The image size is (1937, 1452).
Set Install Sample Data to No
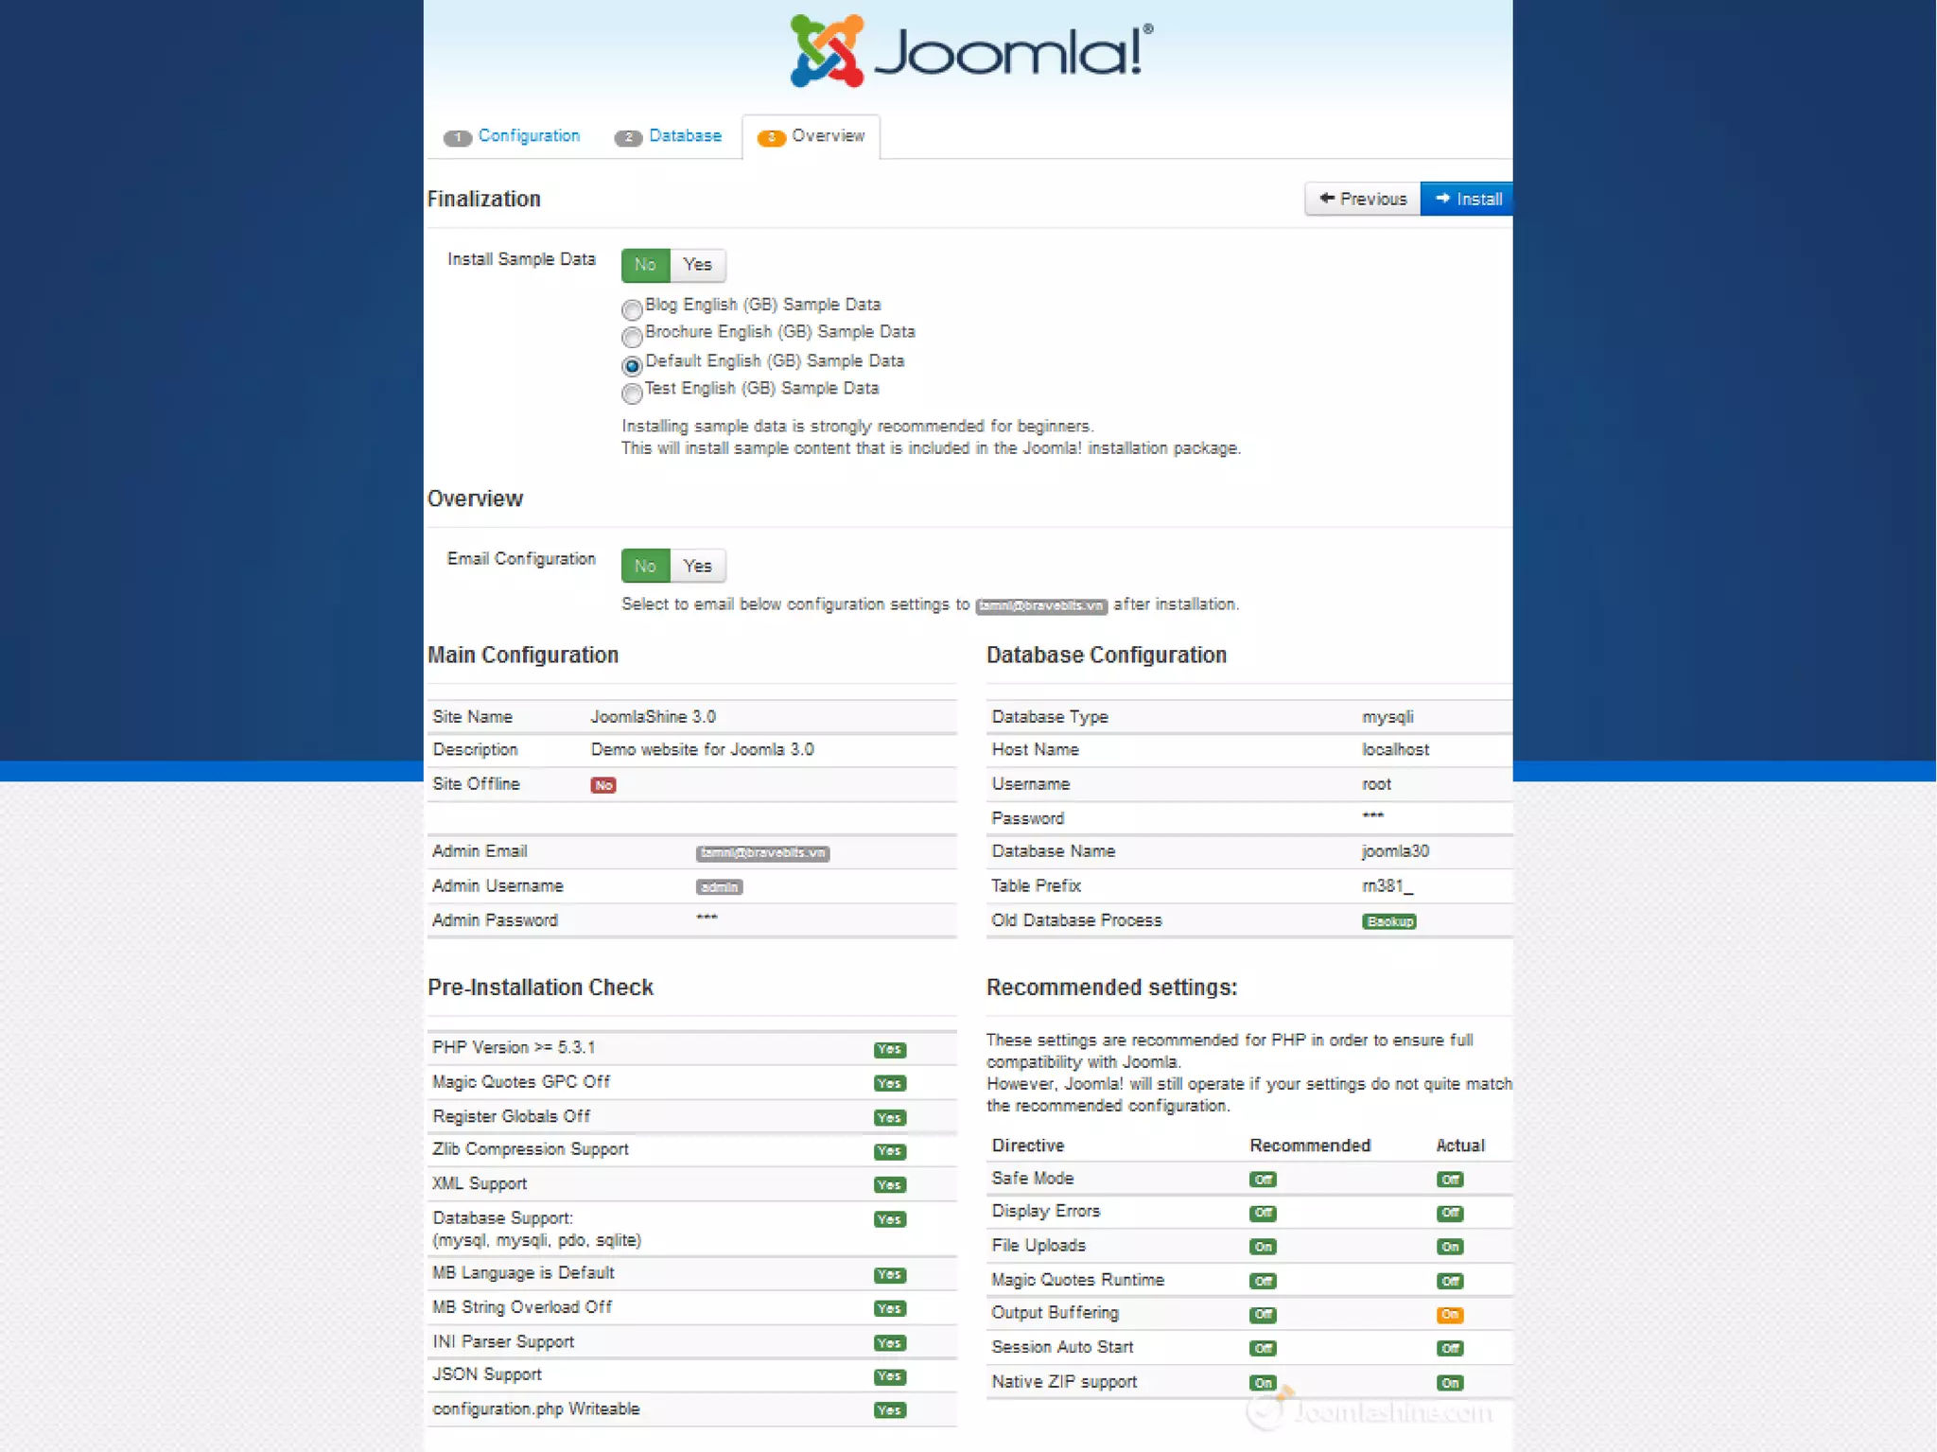[x=645, y=265]
